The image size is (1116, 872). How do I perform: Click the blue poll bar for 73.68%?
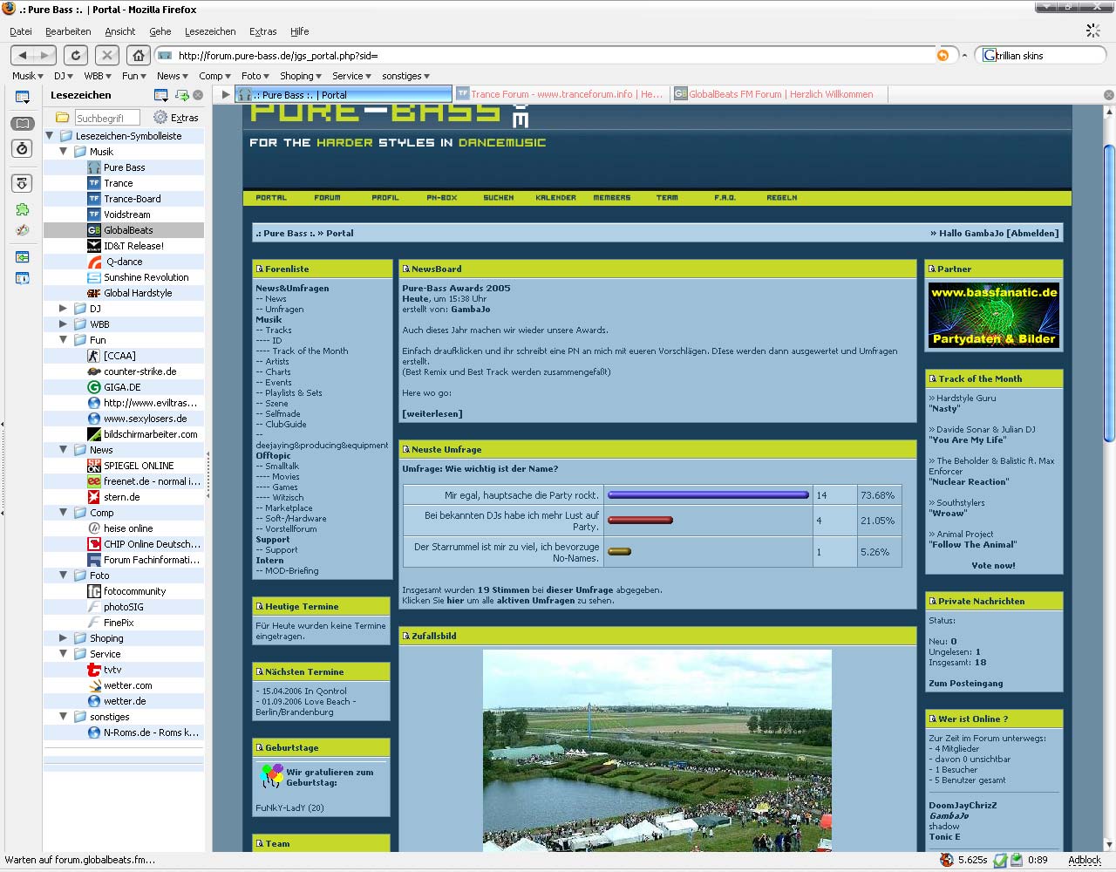click(x=708, y=494)
